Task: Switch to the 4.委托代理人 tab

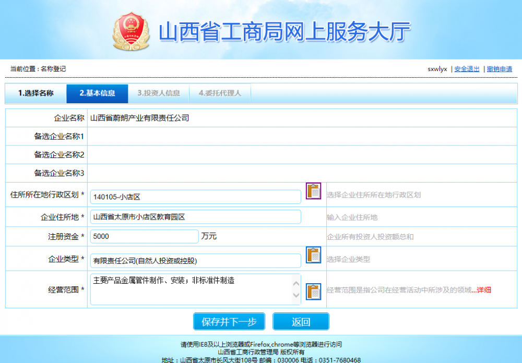Action: (220, 94)
